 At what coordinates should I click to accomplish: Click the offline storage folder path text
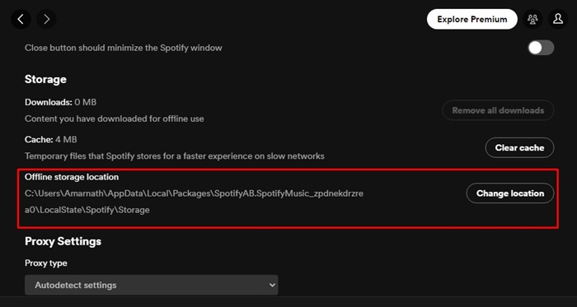(x=194, y=202)
